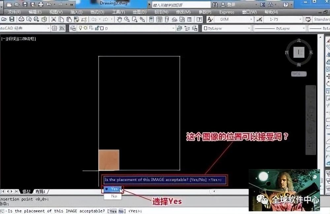Viewport: 330px width, 214px height.
Task: Click the Plot printer icon in standard toolbar
Action: 21,19
